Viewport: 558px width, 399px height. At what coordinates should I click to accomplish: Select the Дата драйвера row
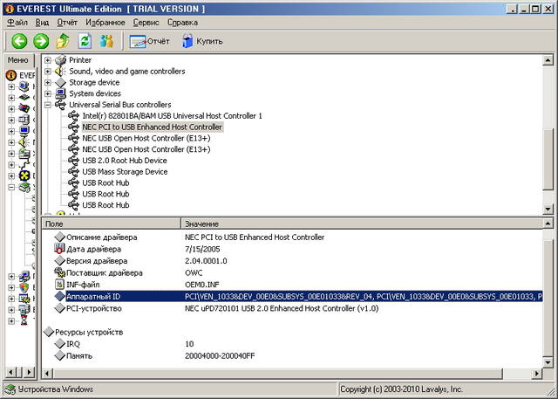pos(292,249)
